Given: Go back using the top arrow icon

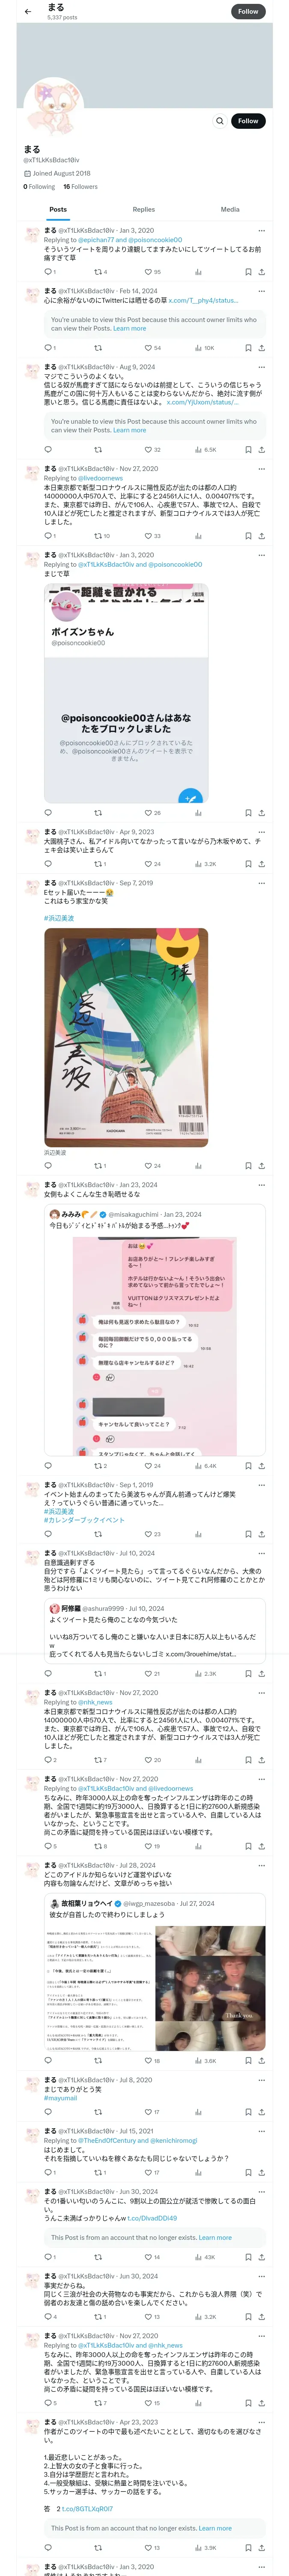Looking at the screenshot, I should [28, 11].
